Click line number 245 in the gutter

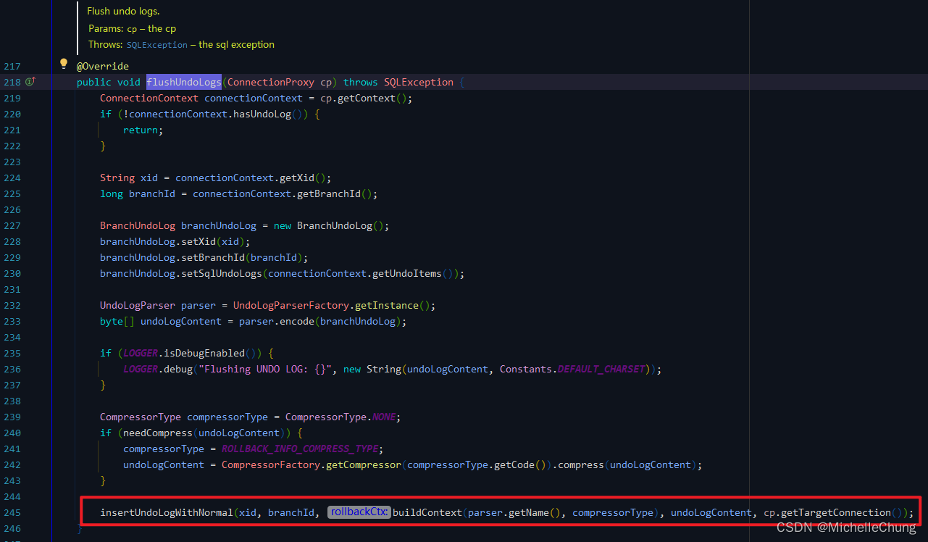click(12, 512)
